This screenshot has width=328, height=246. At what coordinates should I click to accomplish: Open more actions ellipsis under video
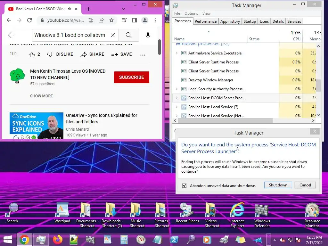pyautogui.click(x=143, y=55)
